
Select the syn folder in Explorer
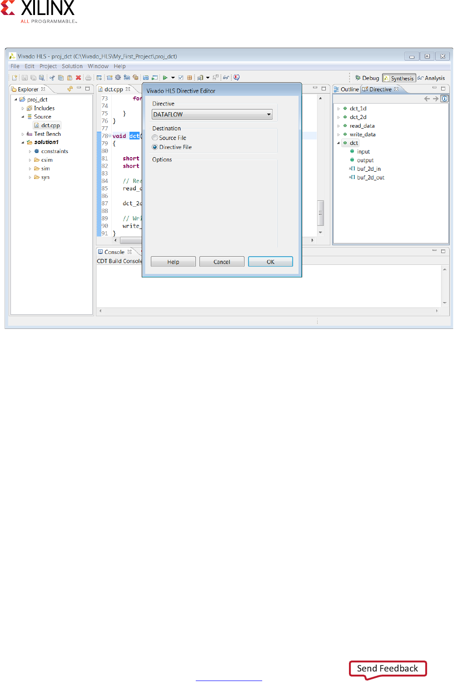point(42,177)
